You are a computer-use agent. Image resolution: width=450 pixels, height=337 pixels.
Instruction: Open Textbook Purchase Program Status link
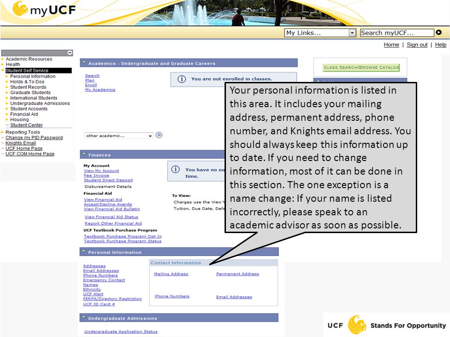tap(122, 242)
